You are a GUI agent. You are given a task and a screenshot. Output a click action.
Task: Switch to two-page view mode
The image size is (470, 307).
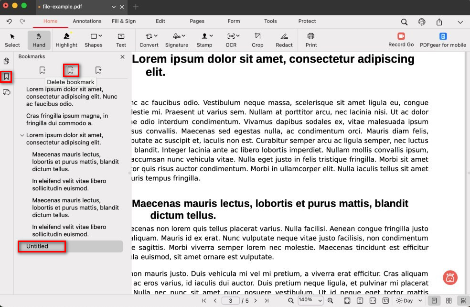pos(449,301)
